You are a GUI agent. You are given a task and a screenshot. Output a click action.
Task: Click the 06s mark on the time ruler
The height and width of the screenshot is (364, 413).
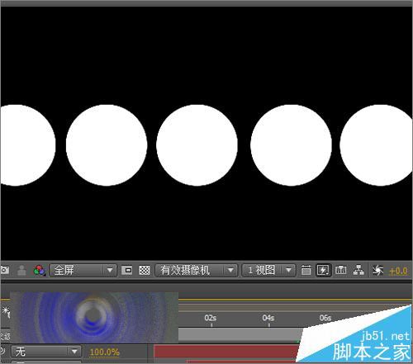tap(325, 319)
